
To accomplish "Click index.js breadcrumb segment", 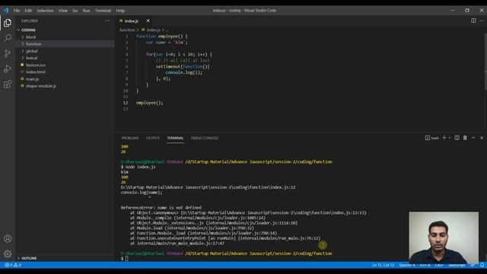I will (154, 30).
